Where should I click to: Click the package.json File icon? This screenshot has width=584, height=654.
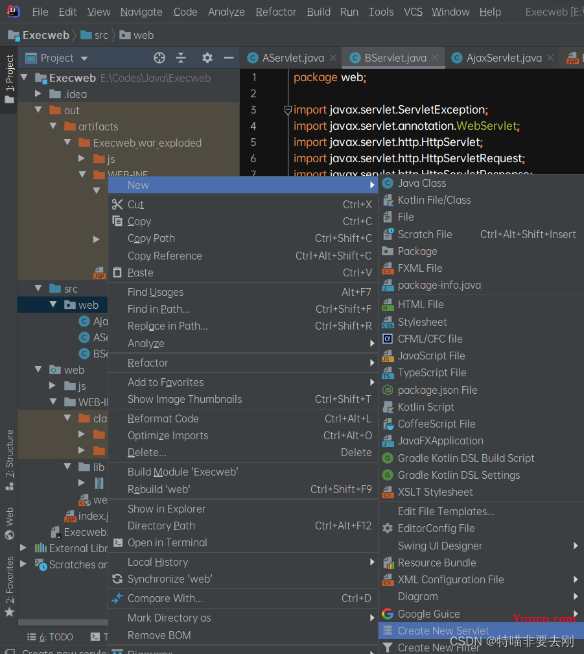pyautogui.click(x=388, y=390)
